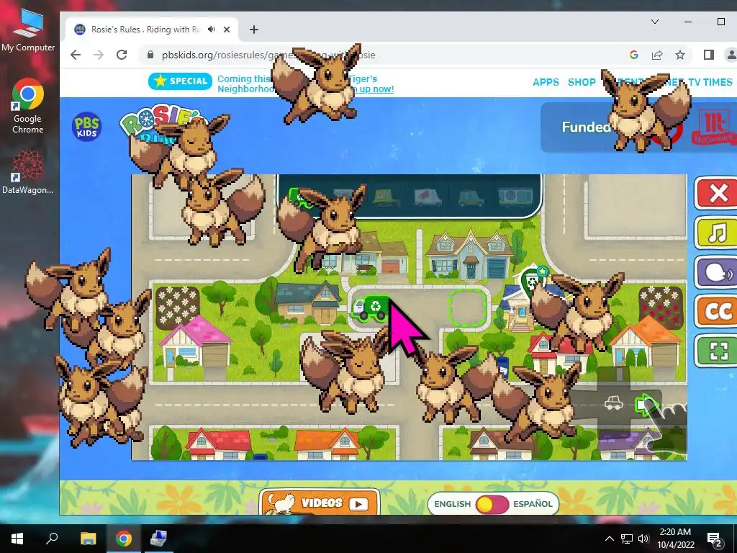Share this page icon
737x553 pixels.
[657, 55]
